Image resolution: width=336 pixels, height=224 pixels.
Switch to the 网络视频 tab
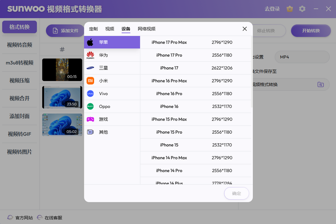(147, 29)
